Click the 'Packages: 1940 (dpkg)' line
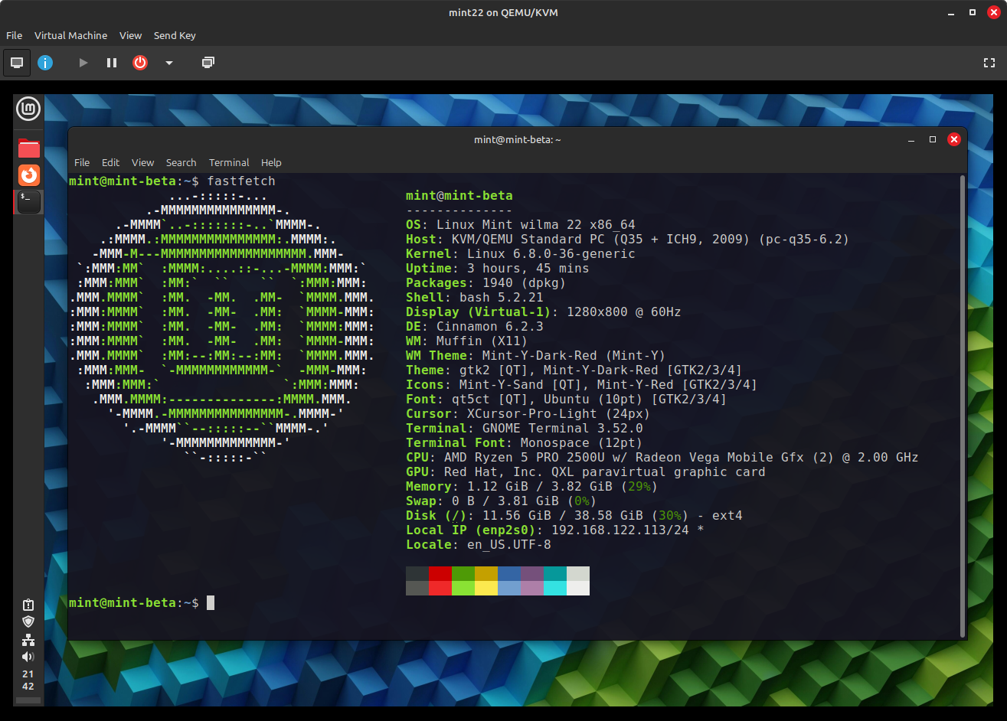Viewport: 1007px width, 721px height. pyautogui.click(x=486, y=283)
